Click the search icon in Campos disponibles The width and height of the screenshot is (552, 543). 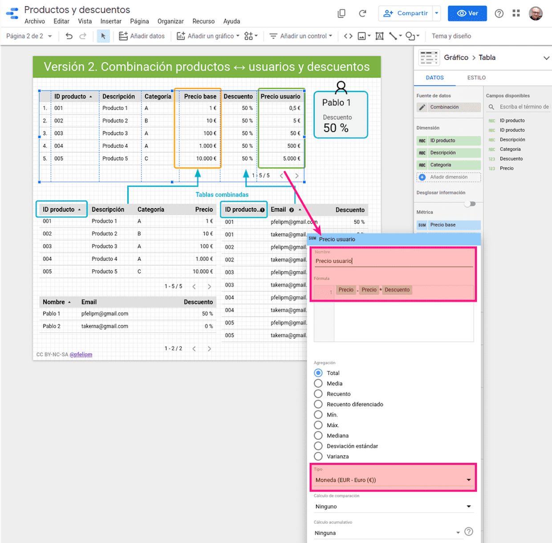[491, 107]
